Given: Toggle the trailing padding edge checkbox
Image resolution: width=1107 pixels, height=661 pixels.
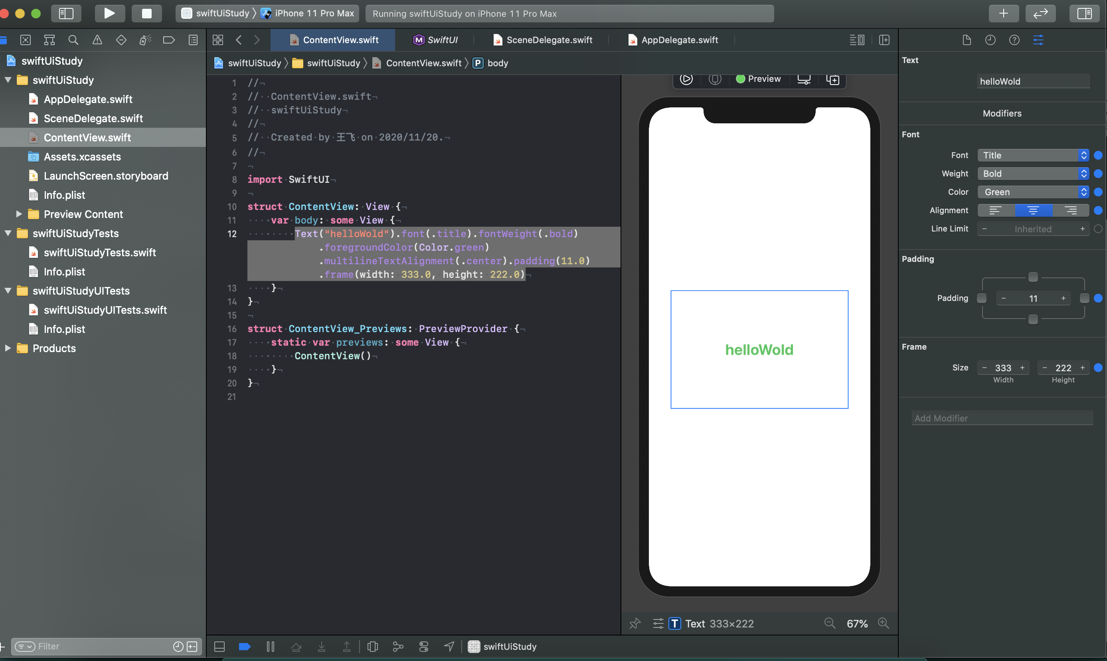Looking at the screenshot, I should pyautogui.click(x=1085, y=298).
